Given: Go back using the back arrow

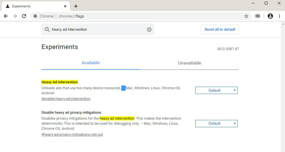Looking at the screenshot, I should (6, 16).
